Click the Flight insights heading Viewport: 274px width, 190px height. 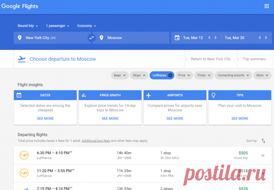(30, 85)
